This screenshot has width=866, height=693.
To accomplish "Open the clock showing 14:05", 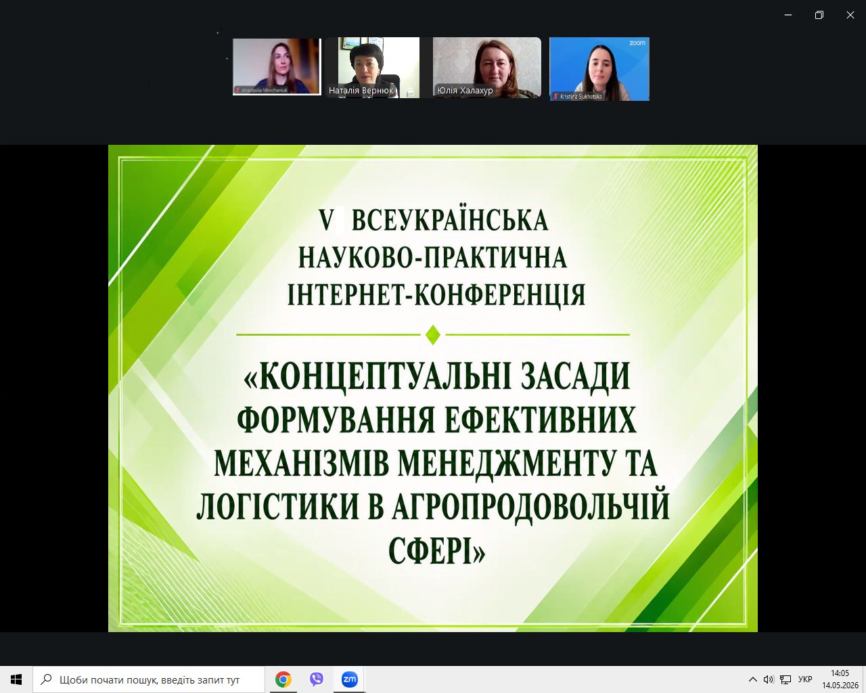I will pos(840,679).
